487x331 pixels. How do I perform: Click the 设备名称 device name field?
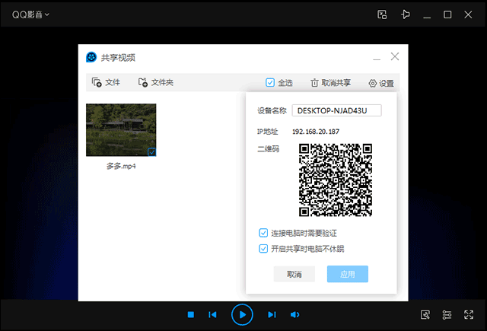(336, 110)
